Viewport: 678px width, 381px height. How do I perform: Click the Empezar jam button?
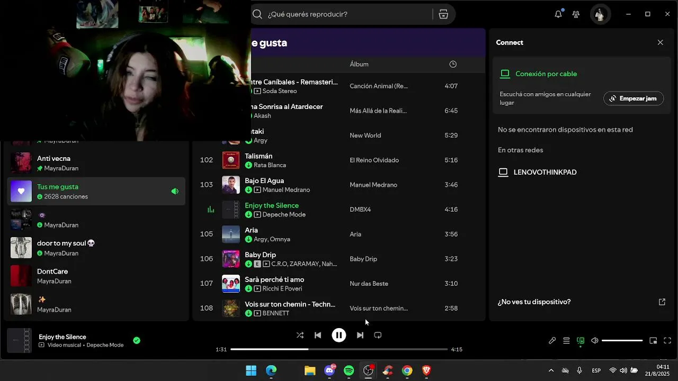click(634, 98)
